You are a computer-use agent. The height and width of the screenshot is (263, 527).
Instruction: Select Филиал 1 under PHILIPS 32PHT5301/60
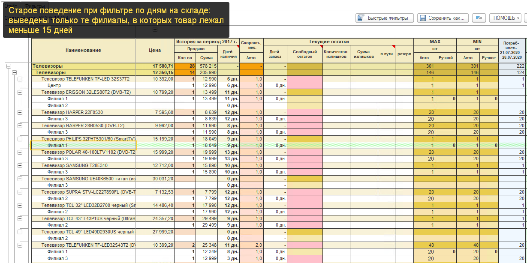84,146
